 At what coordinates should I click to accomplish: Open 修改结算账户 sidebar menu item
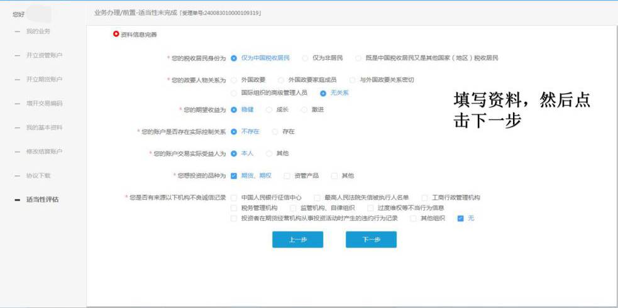pos(44,151)
